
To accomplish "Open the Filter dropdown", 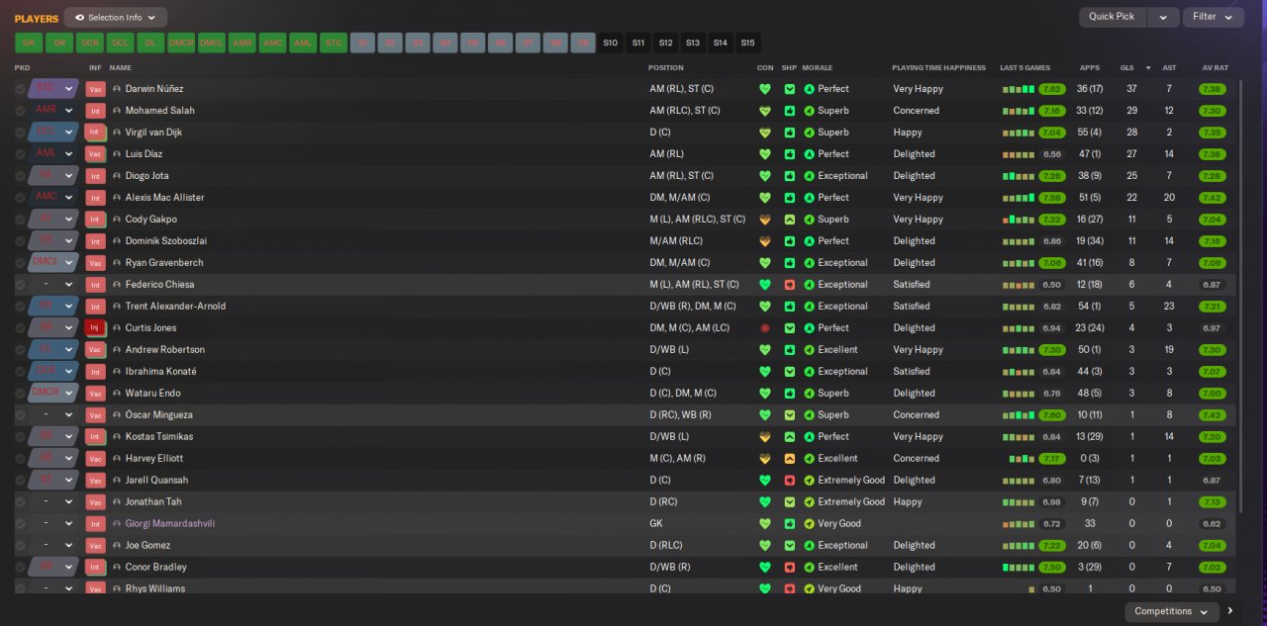I will tap(1213, 17).
